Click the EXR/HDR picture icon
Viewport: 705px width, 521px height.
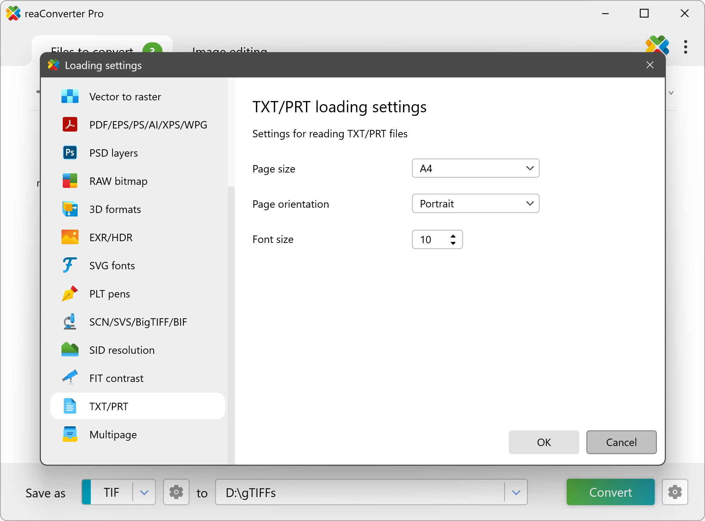pyautogui.click(x=70, y=237)
